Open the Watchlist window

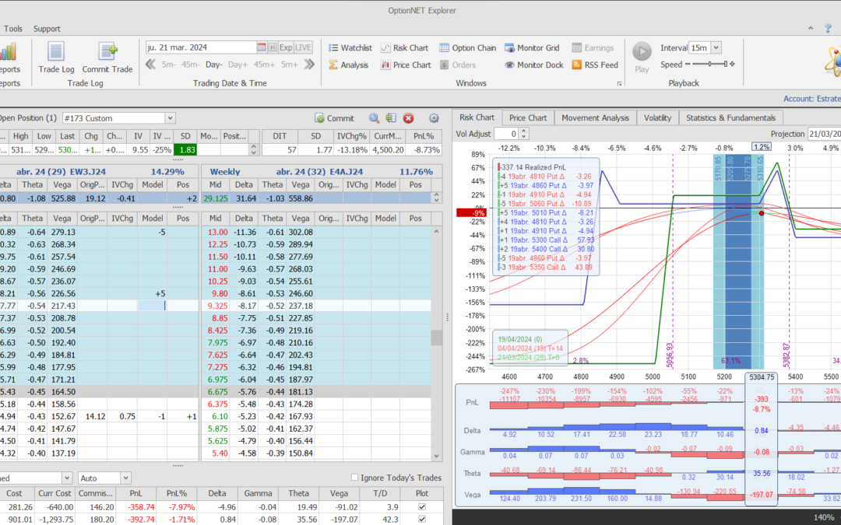350,47
